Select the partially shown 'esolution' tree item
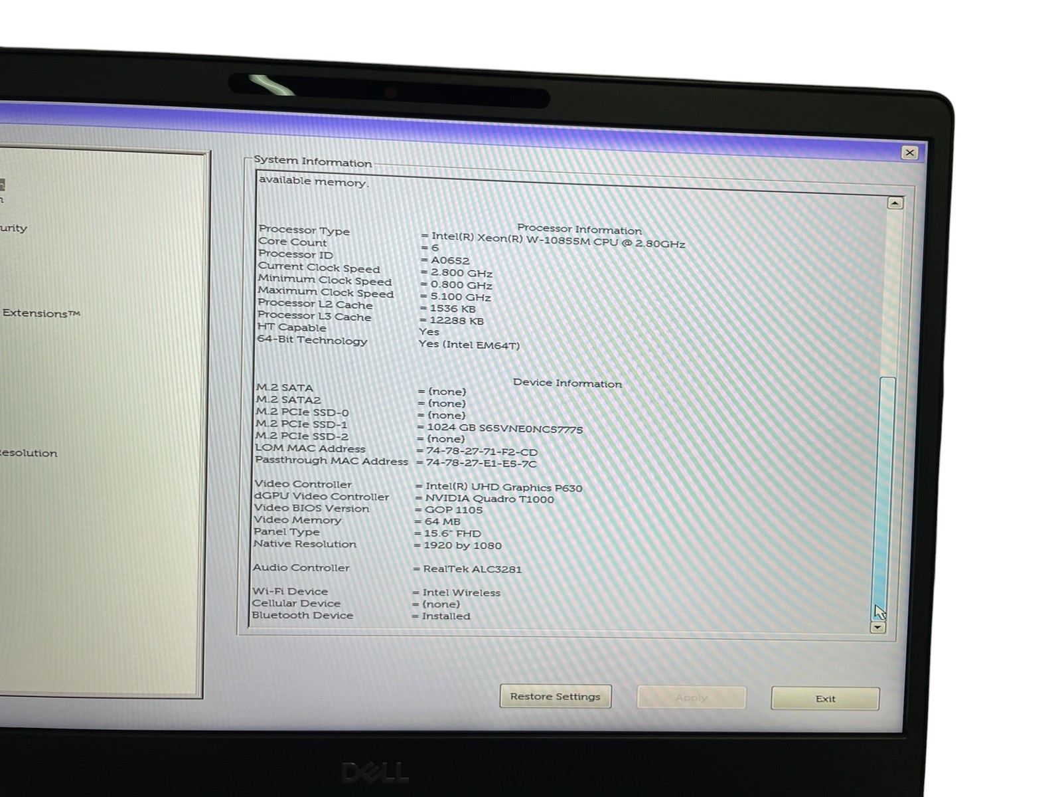 [29, 453]
